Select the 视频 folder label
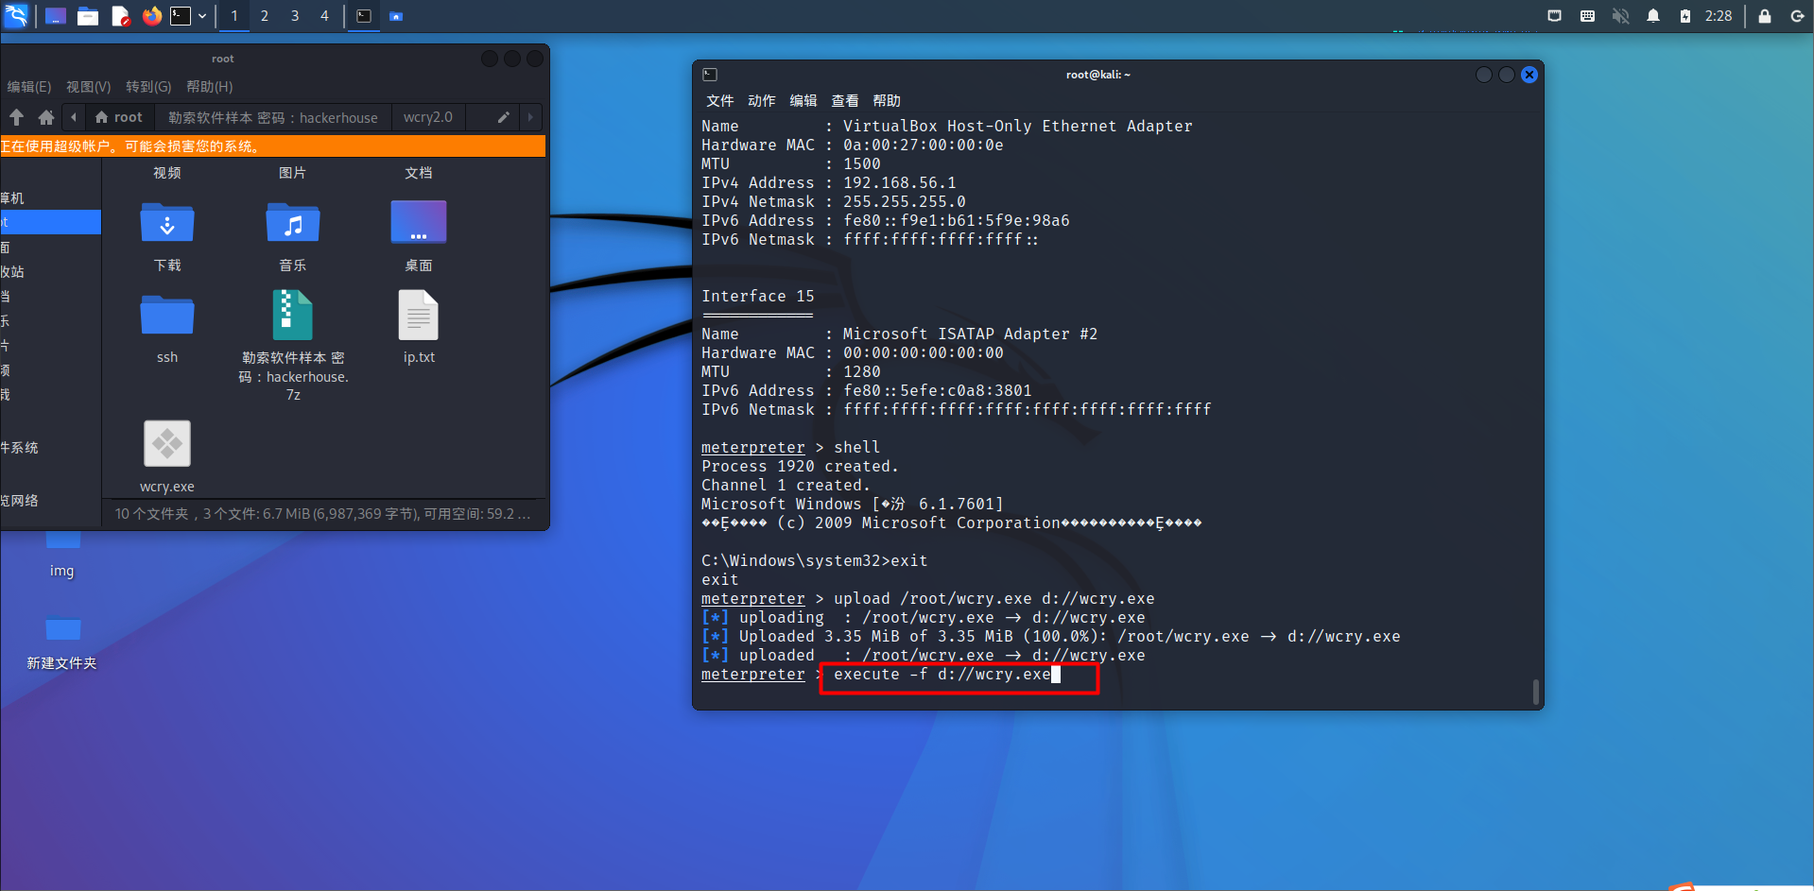Image resolution: width=1814 pixels, height=891 pixels. [x=167, y=173]
